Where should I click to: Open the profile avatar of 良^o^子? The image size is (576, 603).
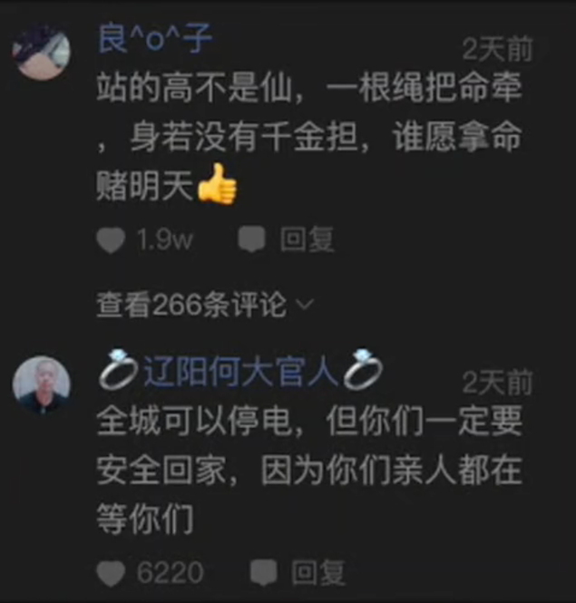point(41,52)
